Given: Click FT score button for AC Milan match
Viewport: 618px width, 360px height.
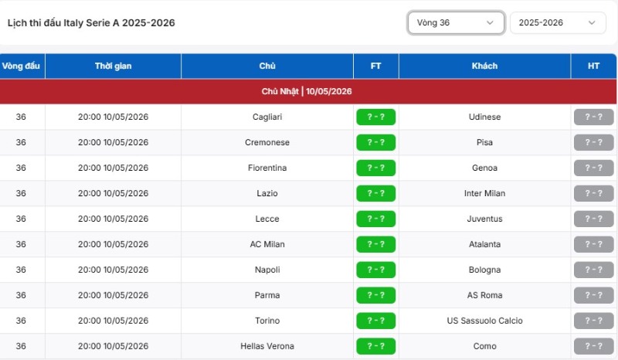Looking at the screenshot, I should point(376,244).
